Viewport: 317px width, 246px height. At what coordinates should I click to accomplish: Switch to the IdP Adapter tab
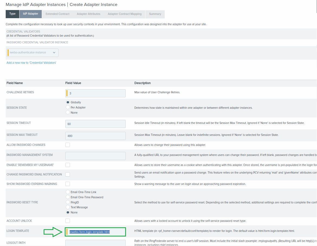(x=31, y=14)
